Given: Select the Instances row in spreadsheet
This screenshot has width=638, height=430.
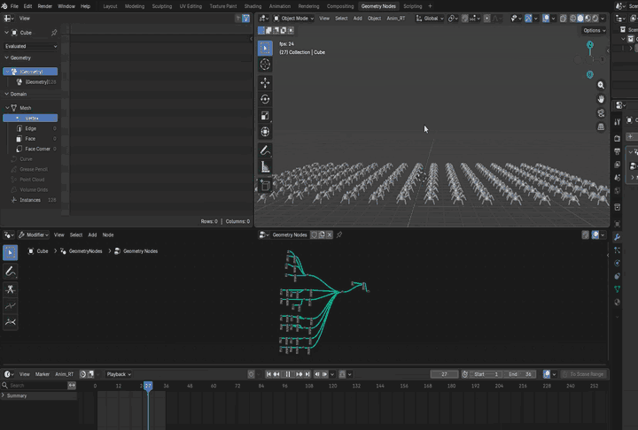Looking at the screenshot, I should (31, 200).
